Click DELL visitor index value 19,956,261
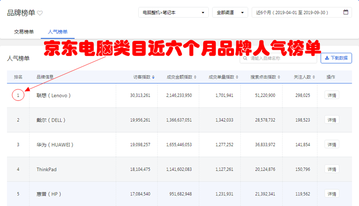The image size is (359, 206). 140,120
